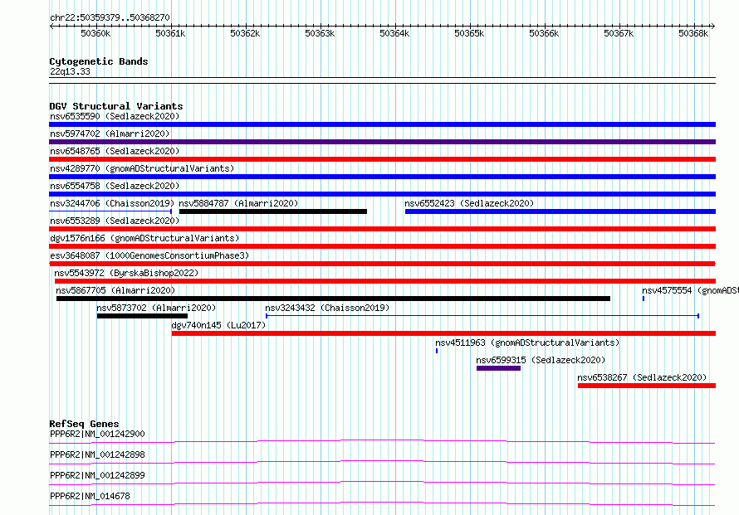Click the red bar under nsv6538267
Image resolution: width=739 pixels, height=515 pixels.
click(x=647, y=386)
